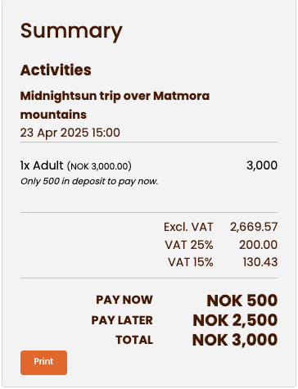Click the PAY NOW label

pyautogui.click(x=124, y=300)
